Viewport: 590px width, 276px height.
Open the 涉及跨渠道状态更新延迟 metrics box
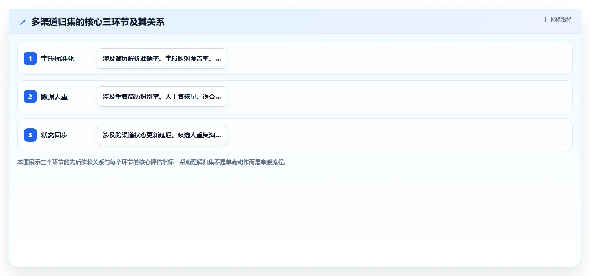pyautogui.click(x=162, y=135)
